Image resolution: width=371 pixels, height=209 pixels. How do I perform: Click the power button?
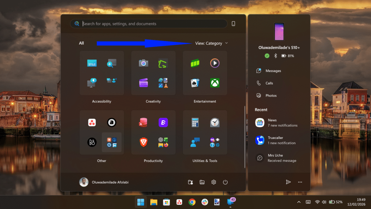click(x=225, y=182)
